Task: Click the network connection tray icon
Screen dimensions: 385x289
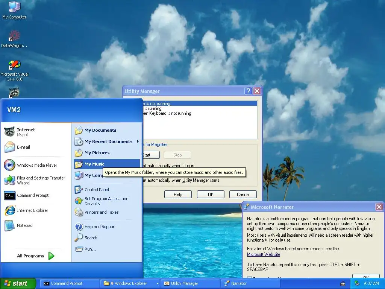Action: [x=357, y=283]
